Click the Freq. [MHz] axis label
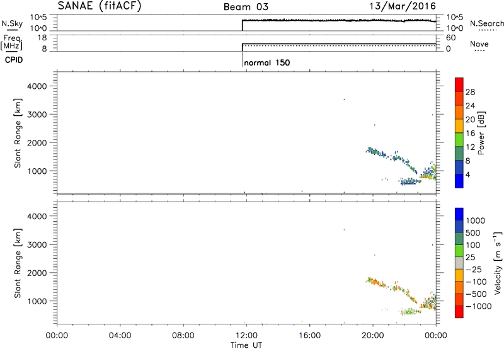This screenshot has height=349, width=504. (x=12, y=42)
